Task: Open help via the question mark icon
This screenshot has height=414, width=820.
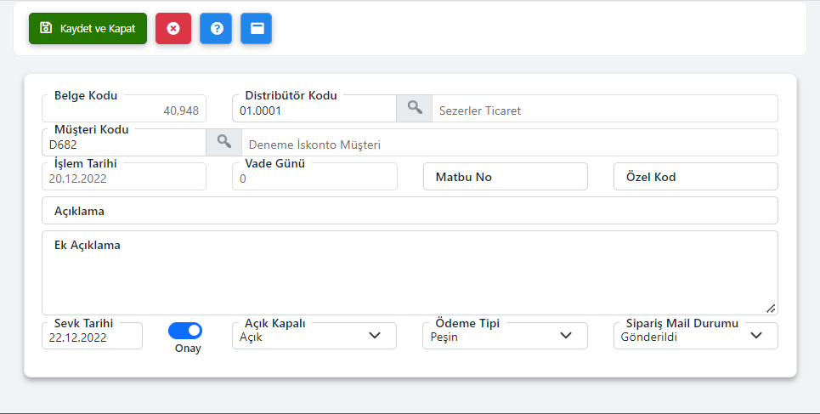Action: pyautogui.click(x=216, y=28)
